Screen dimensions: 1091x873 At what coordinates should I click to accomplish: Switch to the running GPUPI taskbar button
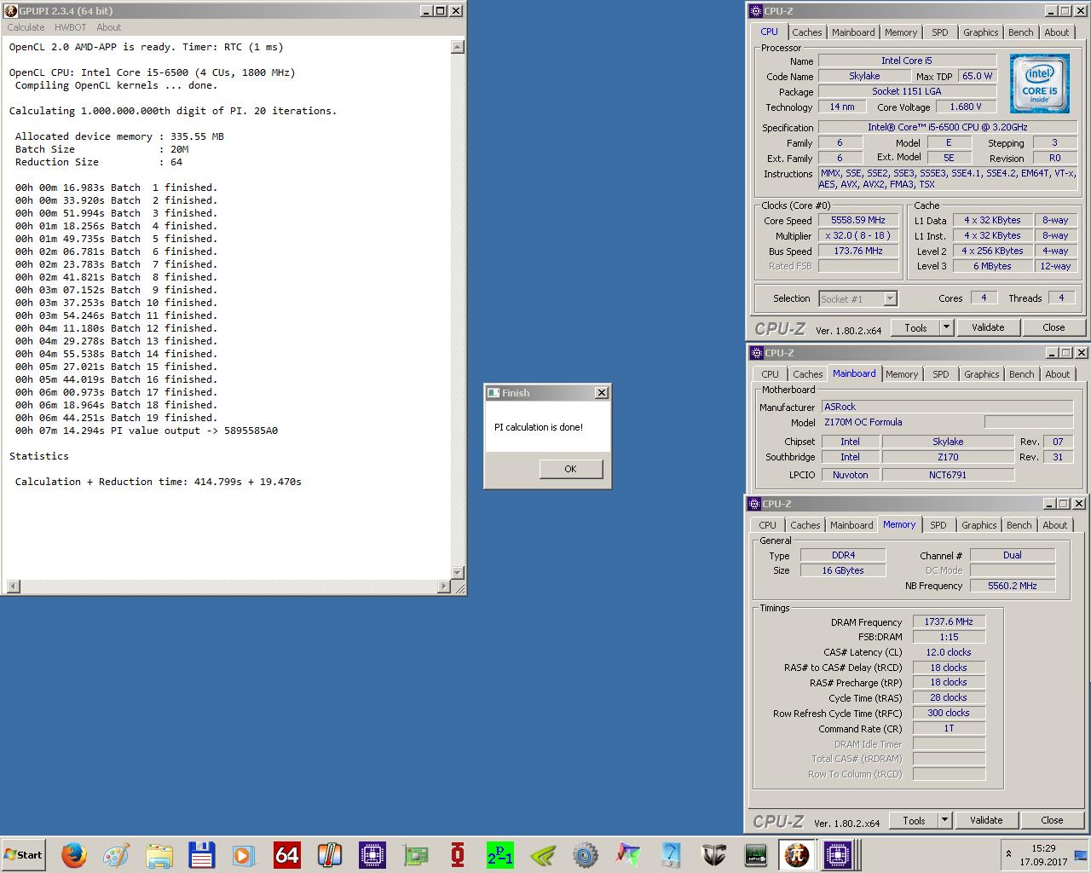pyautogui.click(x=797, y=854)
